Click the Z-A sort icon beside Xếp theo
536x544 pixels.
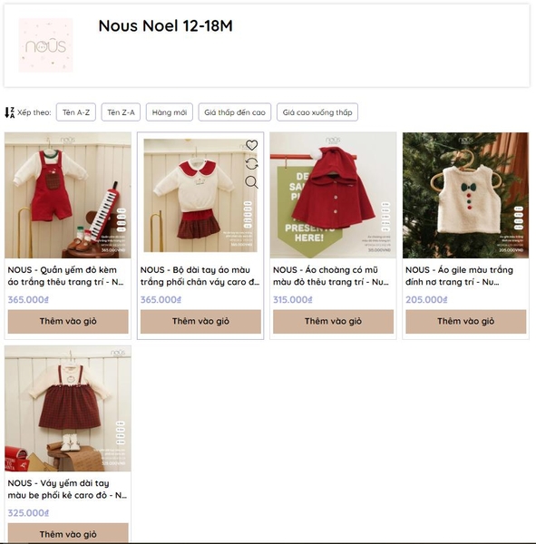click(x=10, y=112)
